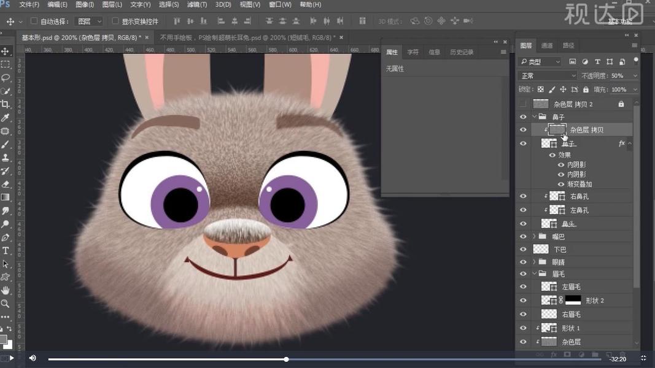Open the Layers panel options menu
The height and width of the screenshot is (368, 655).
pyautogui.click(x=634, y=45)
